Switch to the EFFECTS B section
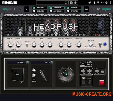Image resolution: width=113 pixels, height=101 pixels. click(x=75, y=11)
